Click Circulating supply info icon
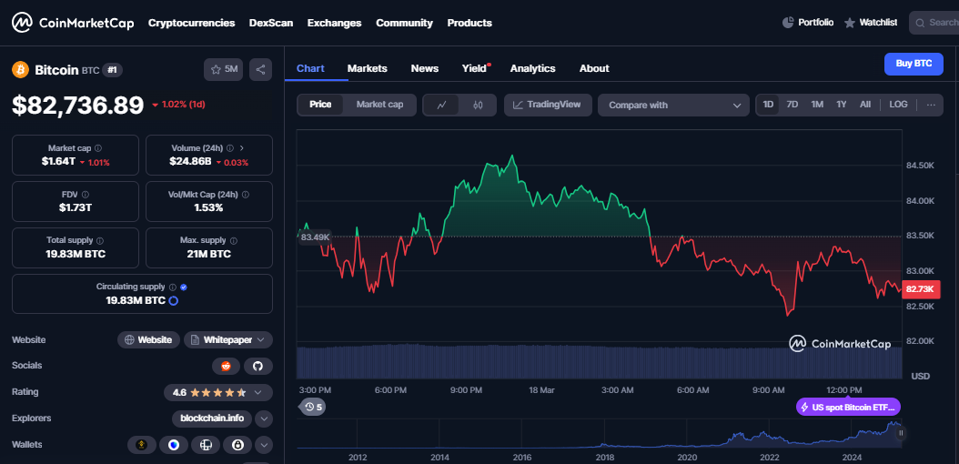The image size is (959, 464). (x=173, y=287)
